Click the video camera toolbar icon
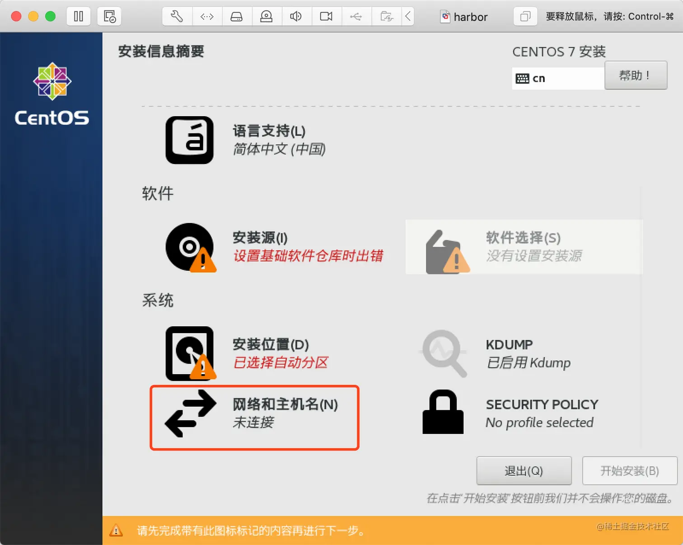 pos(326,17)
